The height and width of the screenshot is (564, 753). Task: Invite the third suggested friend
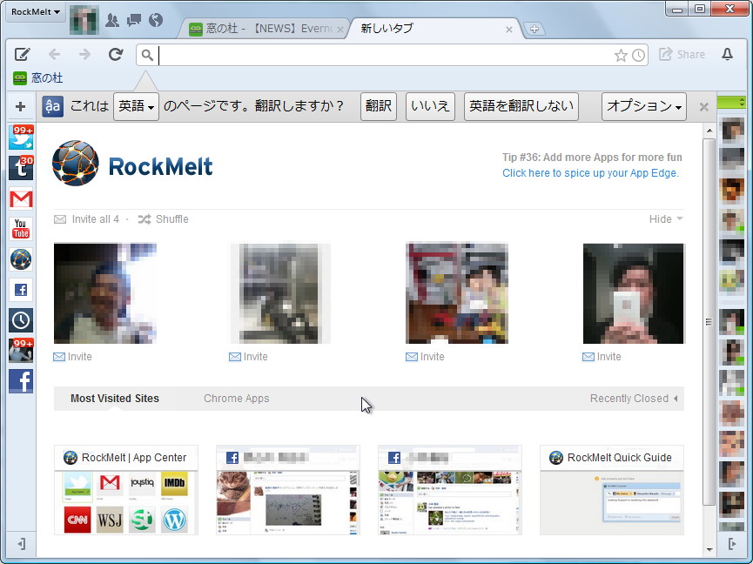pyautogui.click(x=426, y=357)
